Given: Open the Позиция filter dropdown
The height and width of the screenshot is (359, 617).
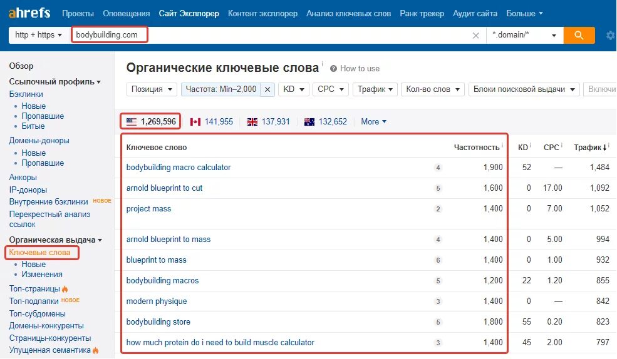Looking at the screenshot, I should point(152,89).
